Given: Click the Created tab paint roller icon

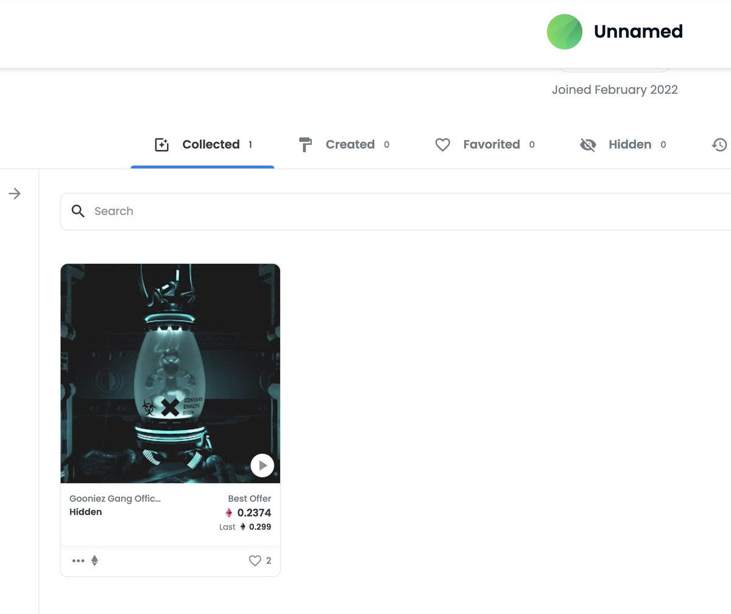Looking at the screenshot, I should click(x=305, y=145).
